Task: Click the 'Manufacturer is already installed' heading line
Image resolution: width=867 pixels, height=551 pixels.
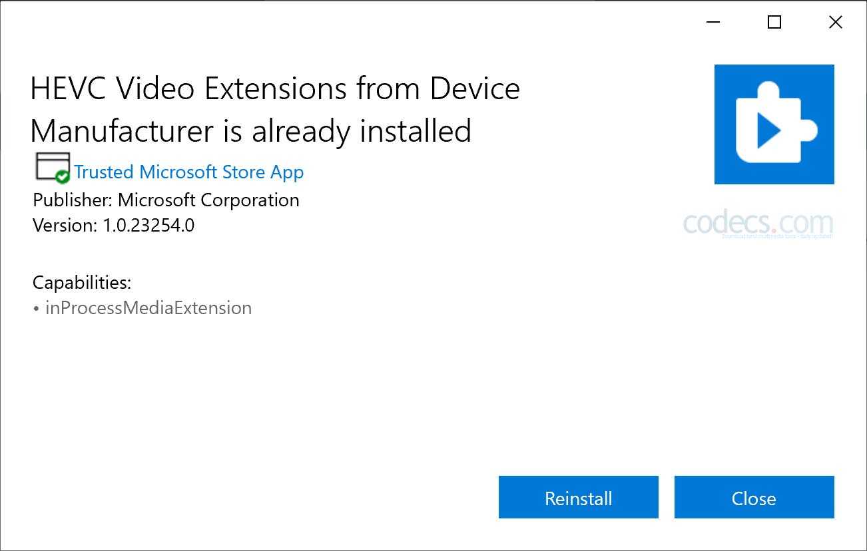Action: click(x=250, y=131)
